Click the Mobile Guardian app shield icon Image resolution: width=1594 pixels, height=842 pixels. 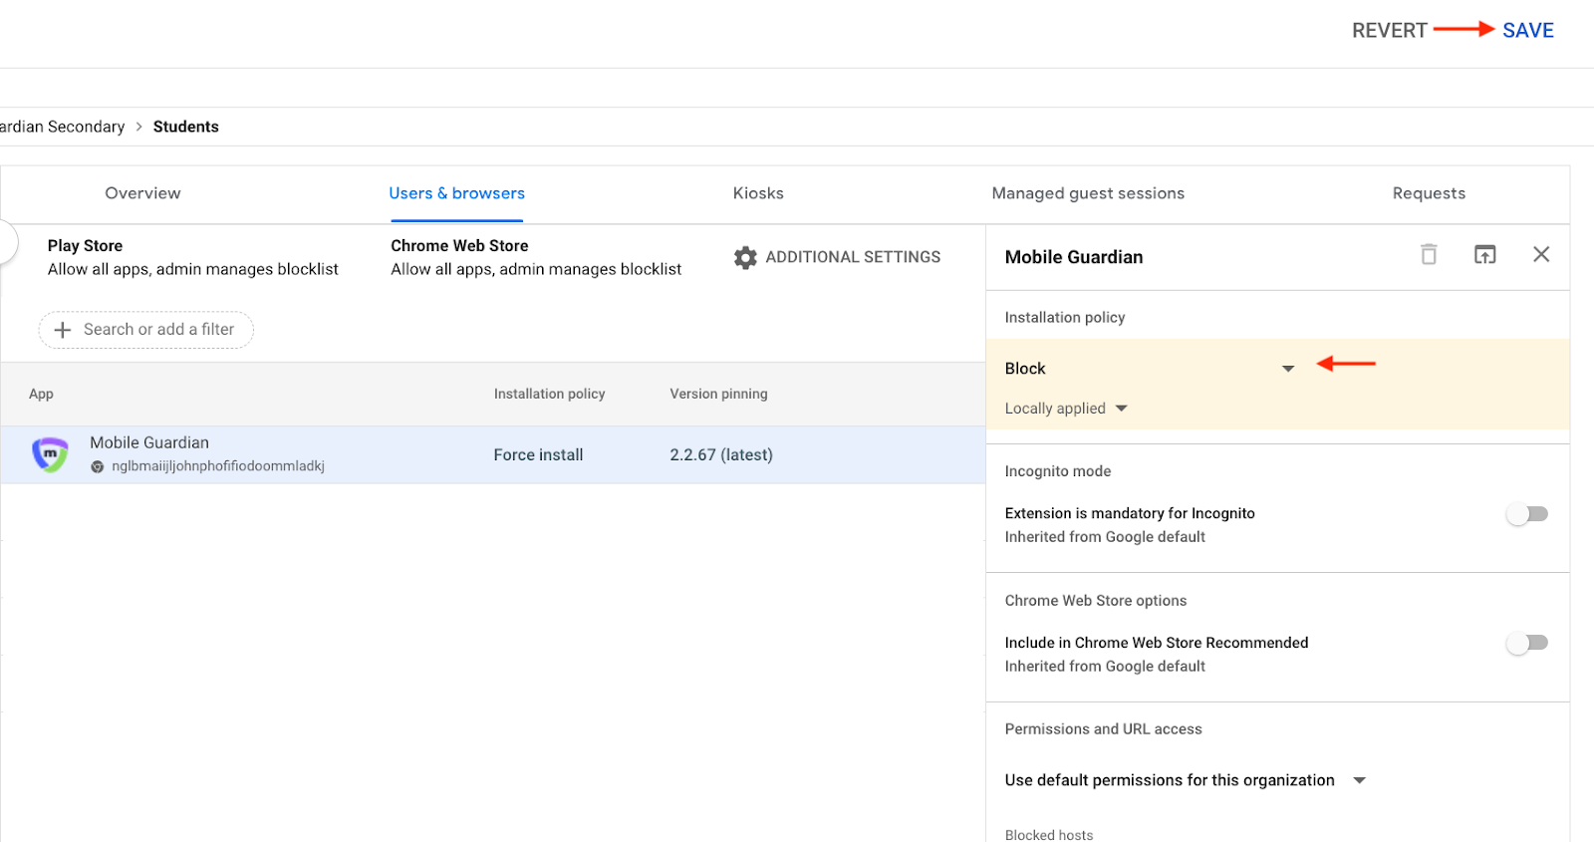(50, 454)
